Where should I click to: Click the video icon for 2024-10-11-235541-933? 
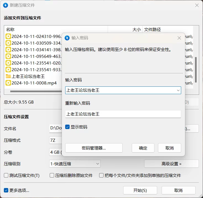coord(8,70)
